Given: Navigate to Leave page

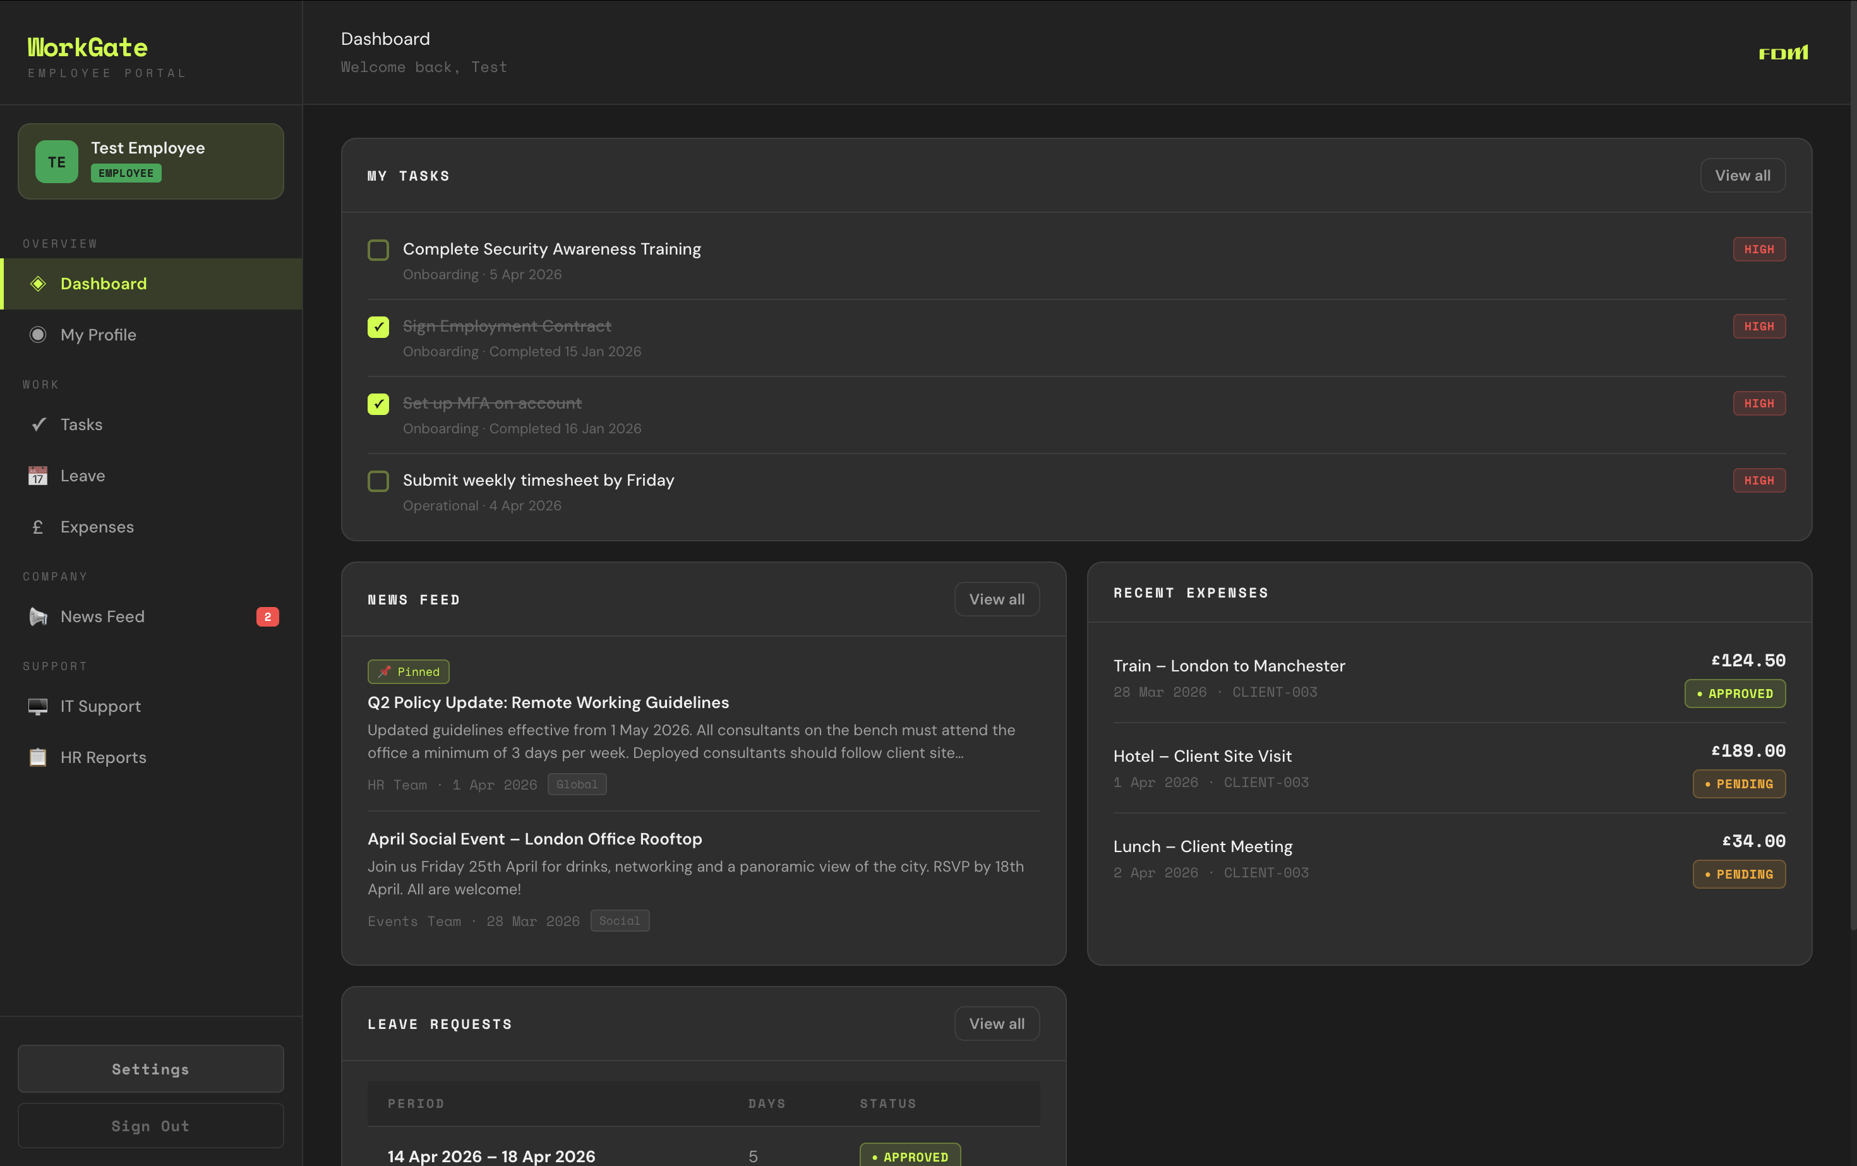Looking at the screenshot, I should coord(152,476).
